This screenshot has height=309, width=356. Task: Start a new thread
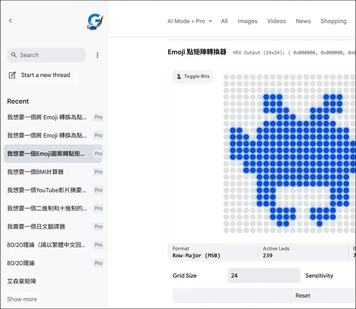(39, 75)
